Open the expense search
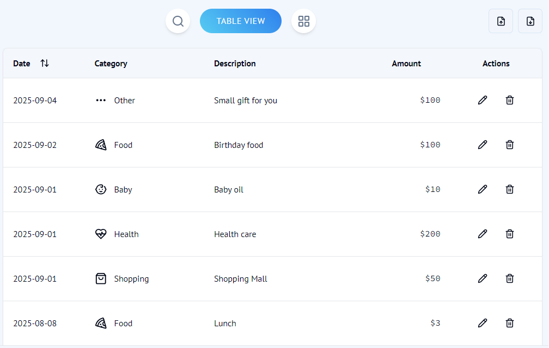549x348 pixels. 178,21
